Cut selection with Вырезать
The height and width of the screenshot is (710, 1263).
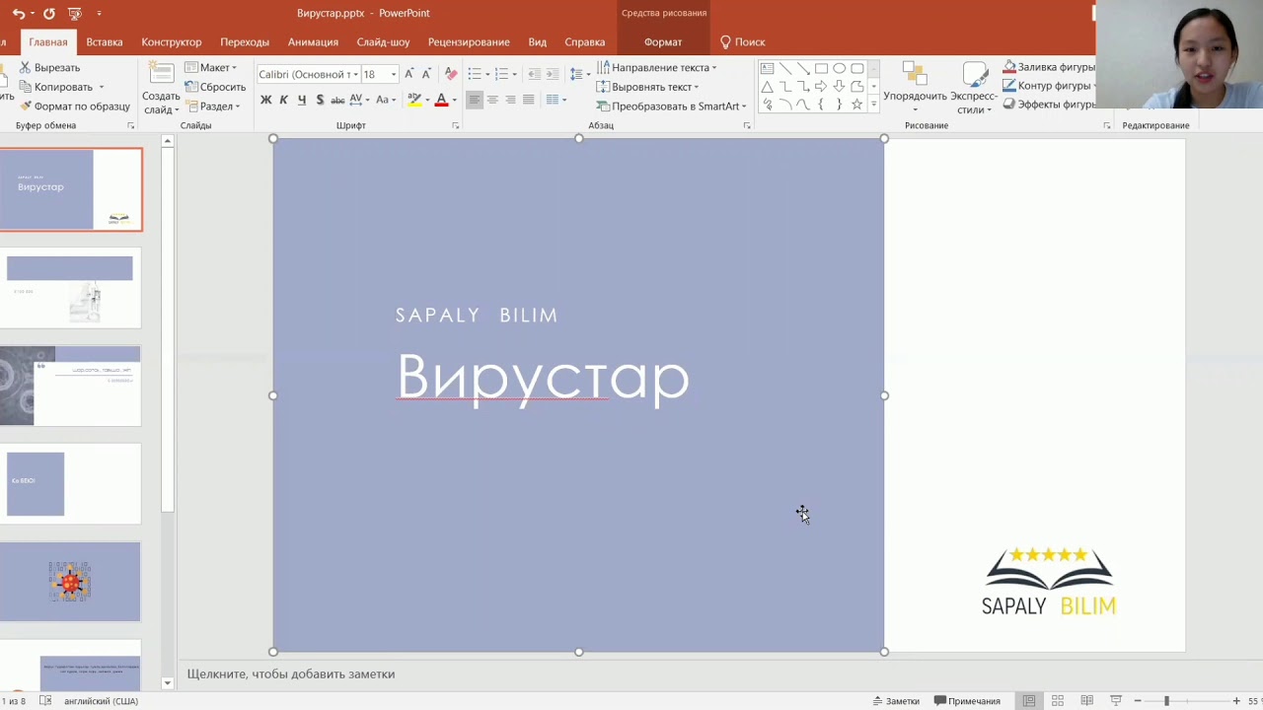pos(49,67)
